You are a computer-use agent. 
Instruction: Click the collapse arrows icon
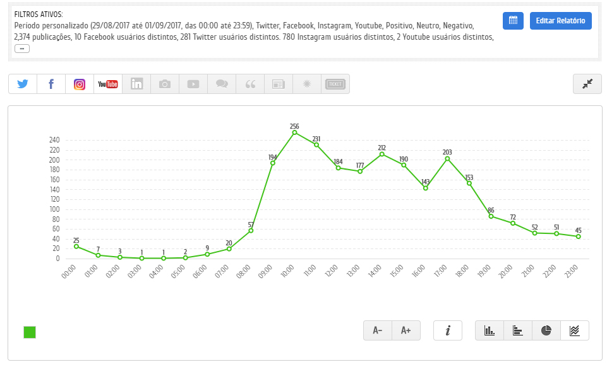(587, 84)
